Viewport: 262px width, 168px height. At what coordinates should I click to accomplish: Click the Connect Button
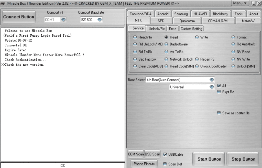pos(19,17)
